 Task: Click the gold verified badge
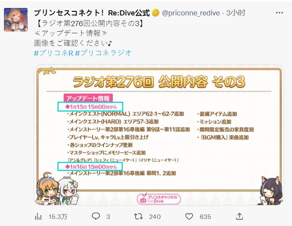(x=156, y=13)
